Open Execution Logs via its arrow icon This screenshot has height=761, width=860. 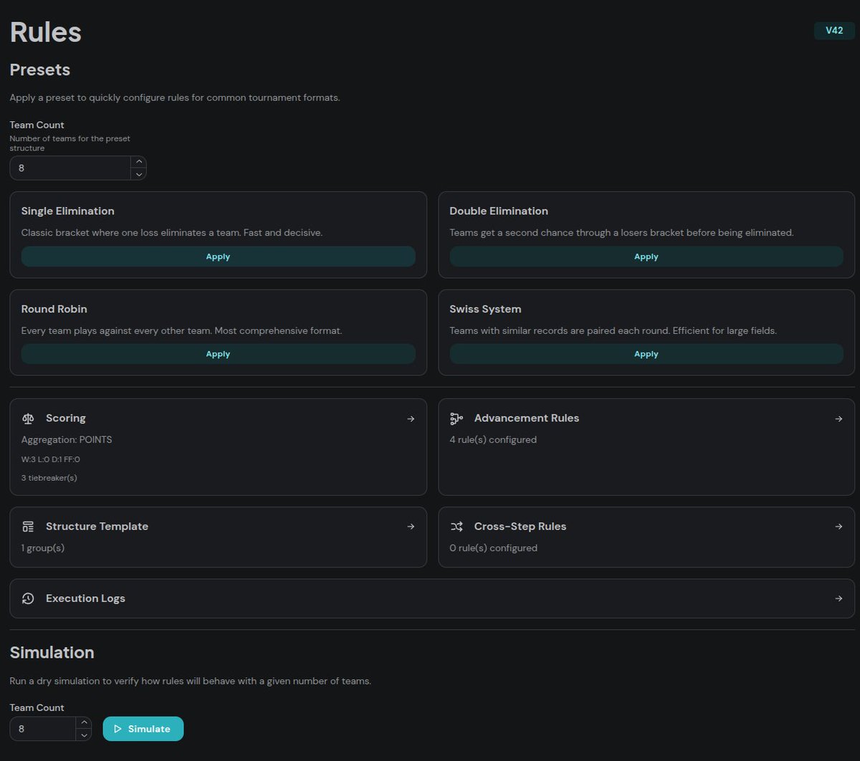pyautogui.click(x=838, y=598)
